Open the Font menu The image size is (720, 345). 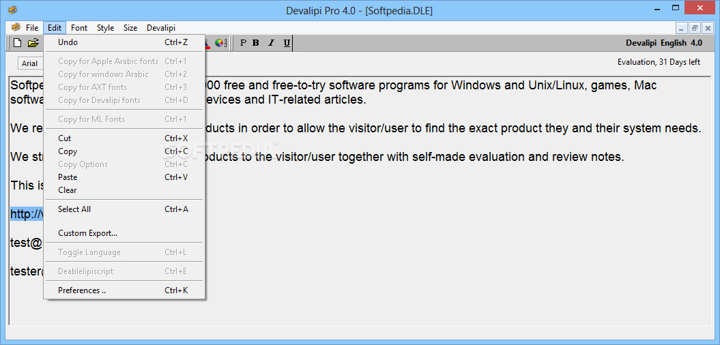point(79,28)
